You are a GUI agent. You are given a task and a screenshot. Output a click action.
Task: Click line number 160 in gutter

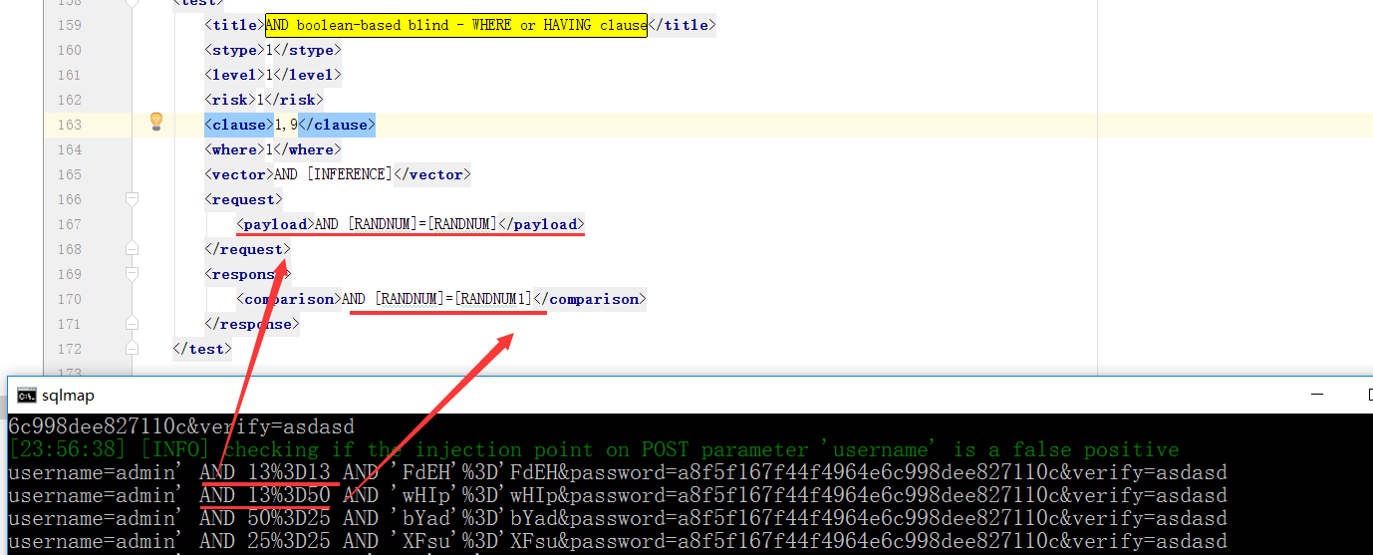coord(70,50)
